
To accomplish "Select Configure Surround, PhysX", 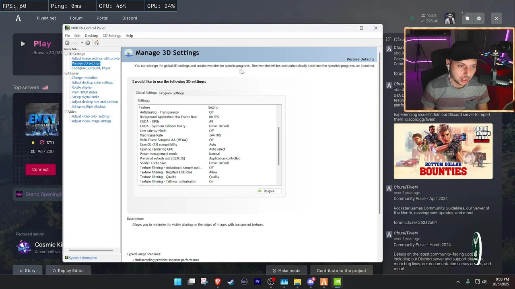I will [91, 68].
